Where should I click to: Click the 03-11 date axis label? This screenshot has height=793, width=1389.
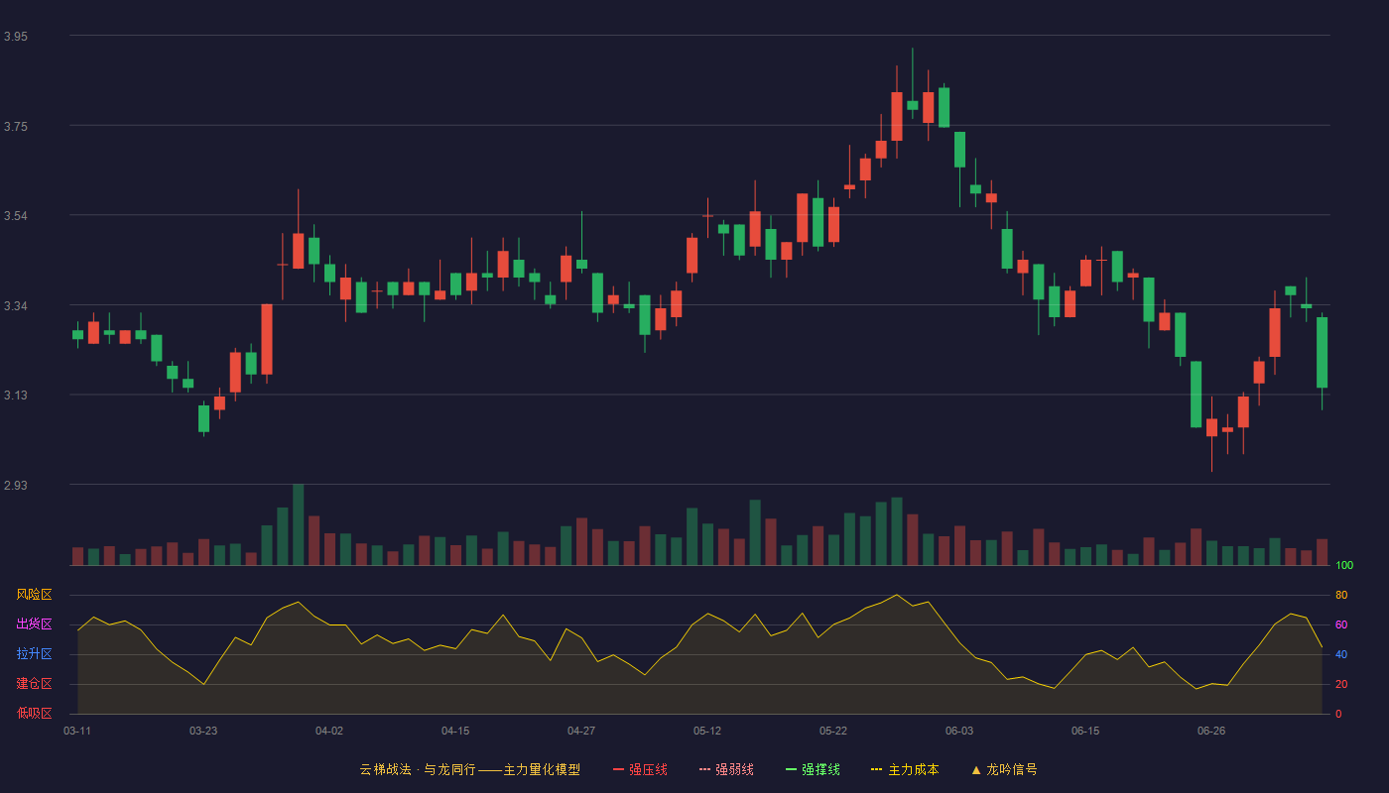77,731
